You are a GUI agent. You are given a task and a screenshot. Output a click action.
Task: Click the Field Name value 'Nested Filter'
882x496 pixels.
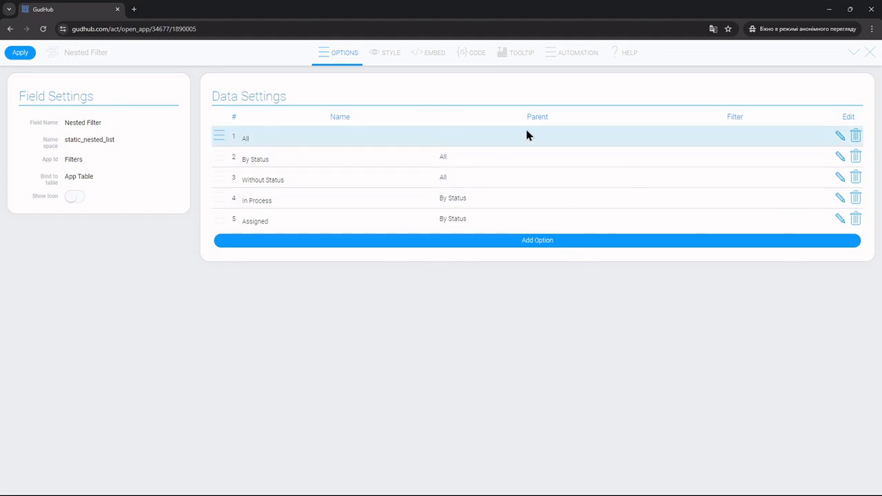(x=83, y=123)
